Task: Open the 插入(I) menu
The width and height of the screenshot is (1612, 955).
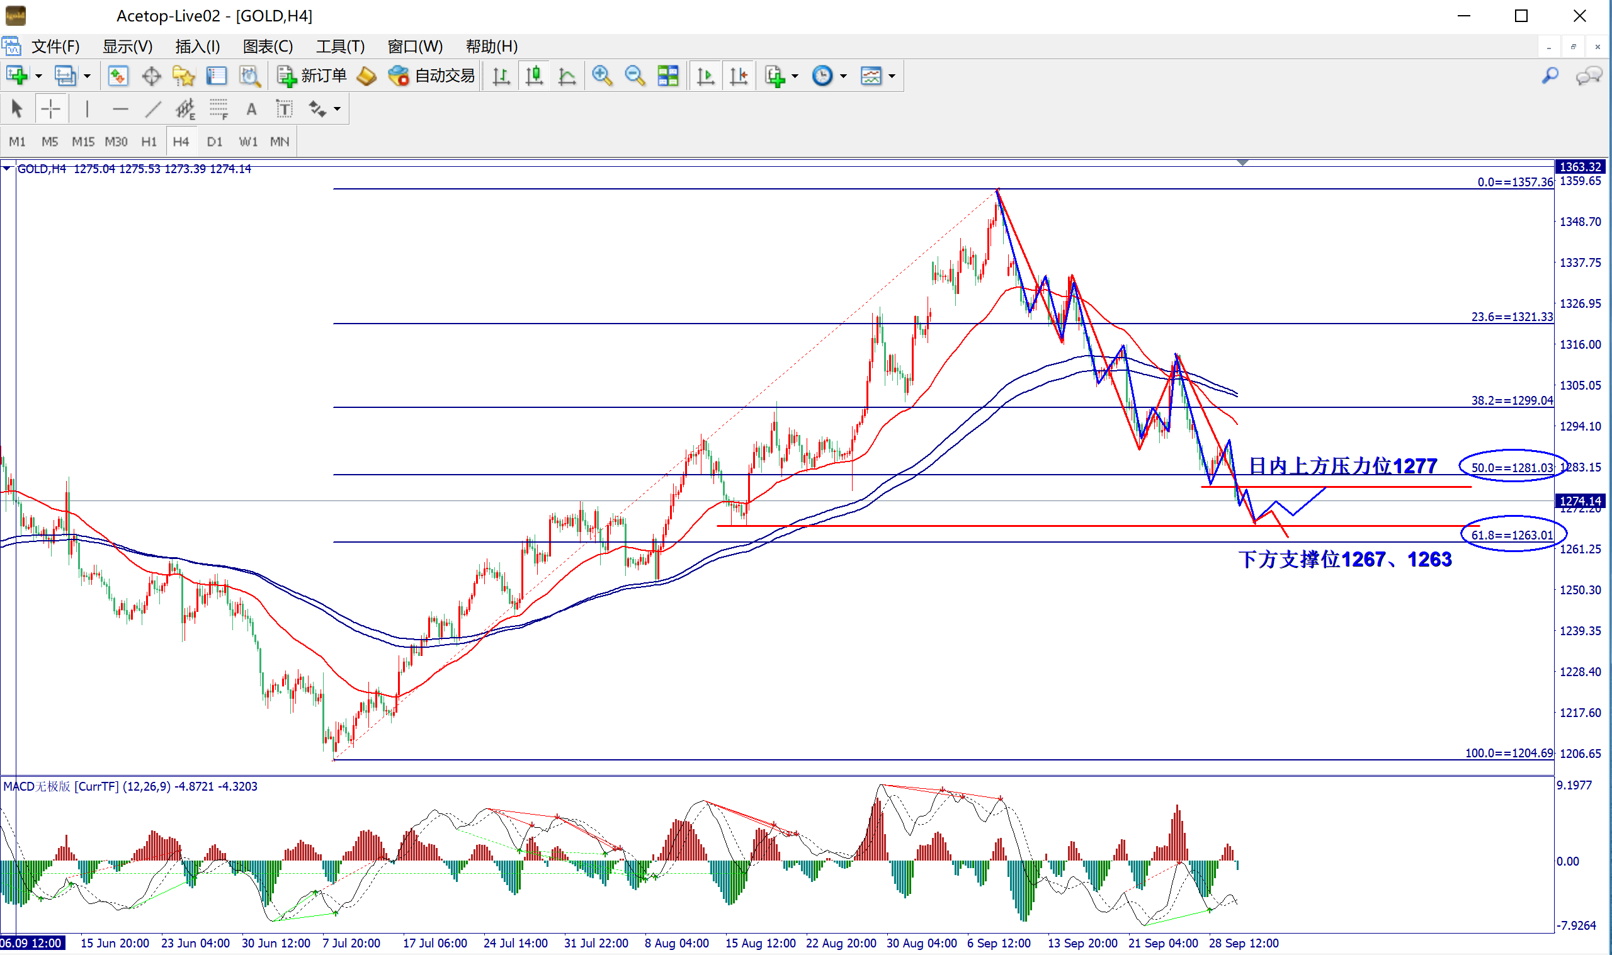Action: pyautogui.click(x=197, y=47)
